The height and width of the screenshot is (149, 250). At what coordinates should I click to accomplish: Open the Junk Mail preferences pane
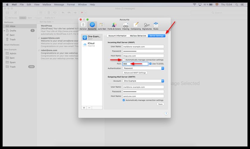(x=102, y=26)
